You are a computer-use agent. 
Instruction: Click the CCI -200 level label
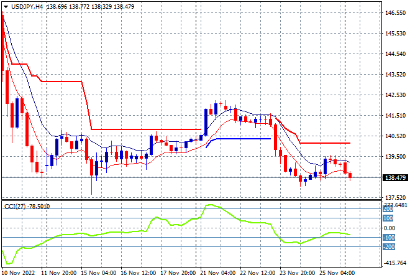coord(389,247)
